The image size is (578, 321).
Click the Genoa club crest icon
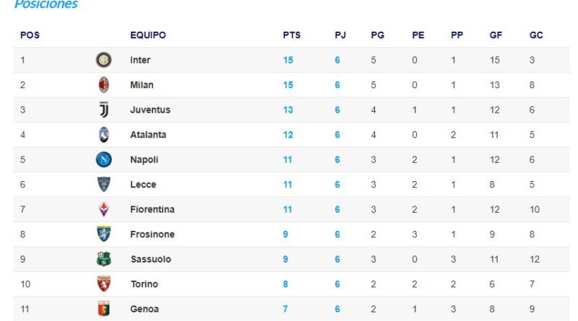[x=103, y=309]
